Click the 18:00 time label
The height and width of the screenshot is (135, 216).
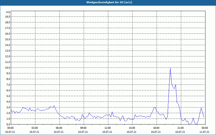tap(157, 128)
